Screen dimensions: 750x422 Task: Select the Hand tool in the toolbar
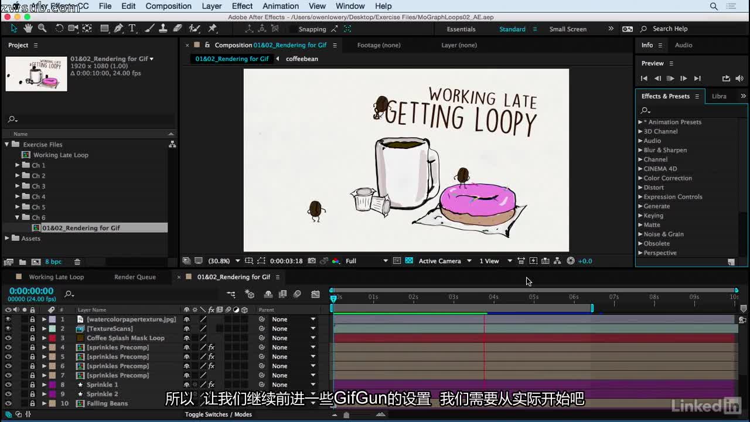(28, 28)
